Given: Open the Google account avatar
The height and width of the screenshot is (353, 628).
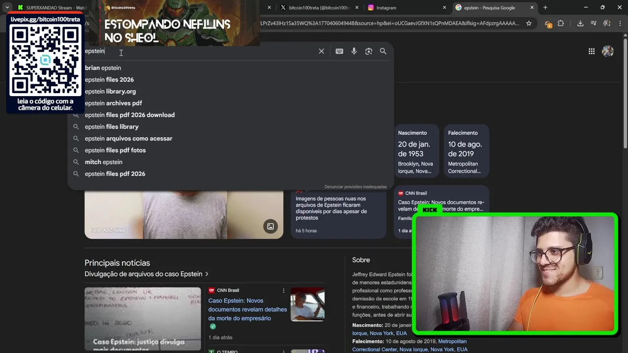Looking at the screenshot, I should coord(608,51).
